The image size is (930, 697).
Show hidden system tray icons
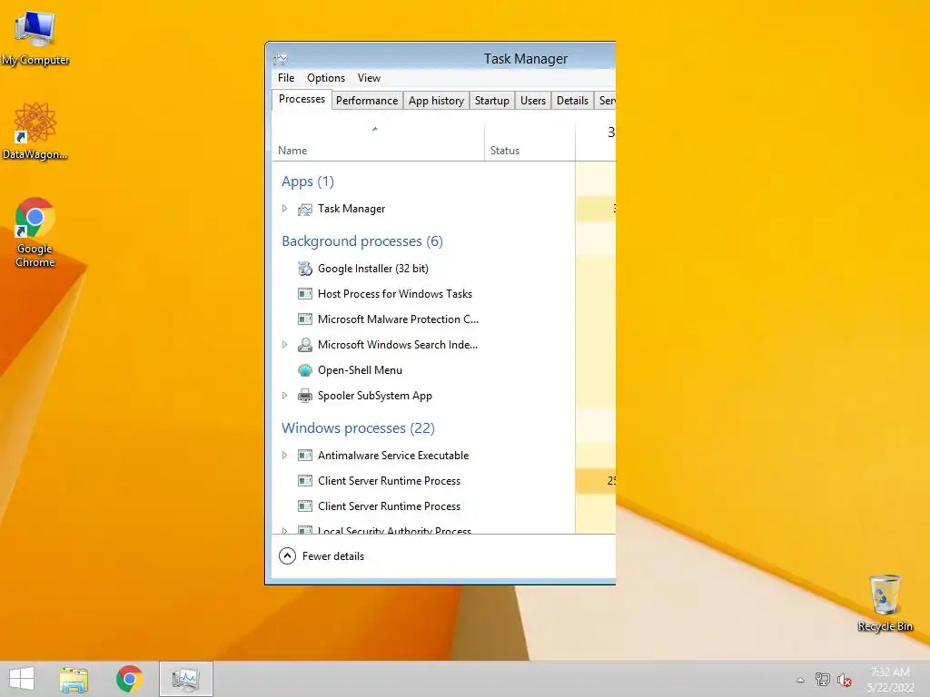tap(801, 680)
